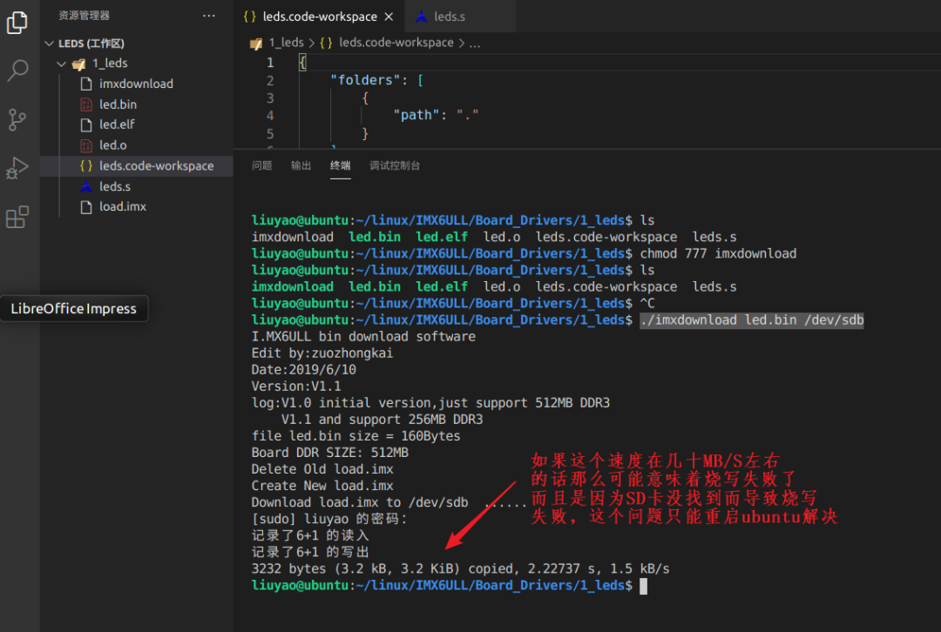Click the led.bin file icon
Image resolution: width=941 pixels, height=632 pixels.
coord(86,105)
